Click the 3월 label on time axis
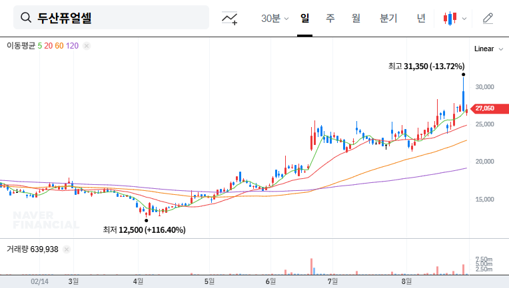Viewport: 509px width, 288px height. click(73, 281)
